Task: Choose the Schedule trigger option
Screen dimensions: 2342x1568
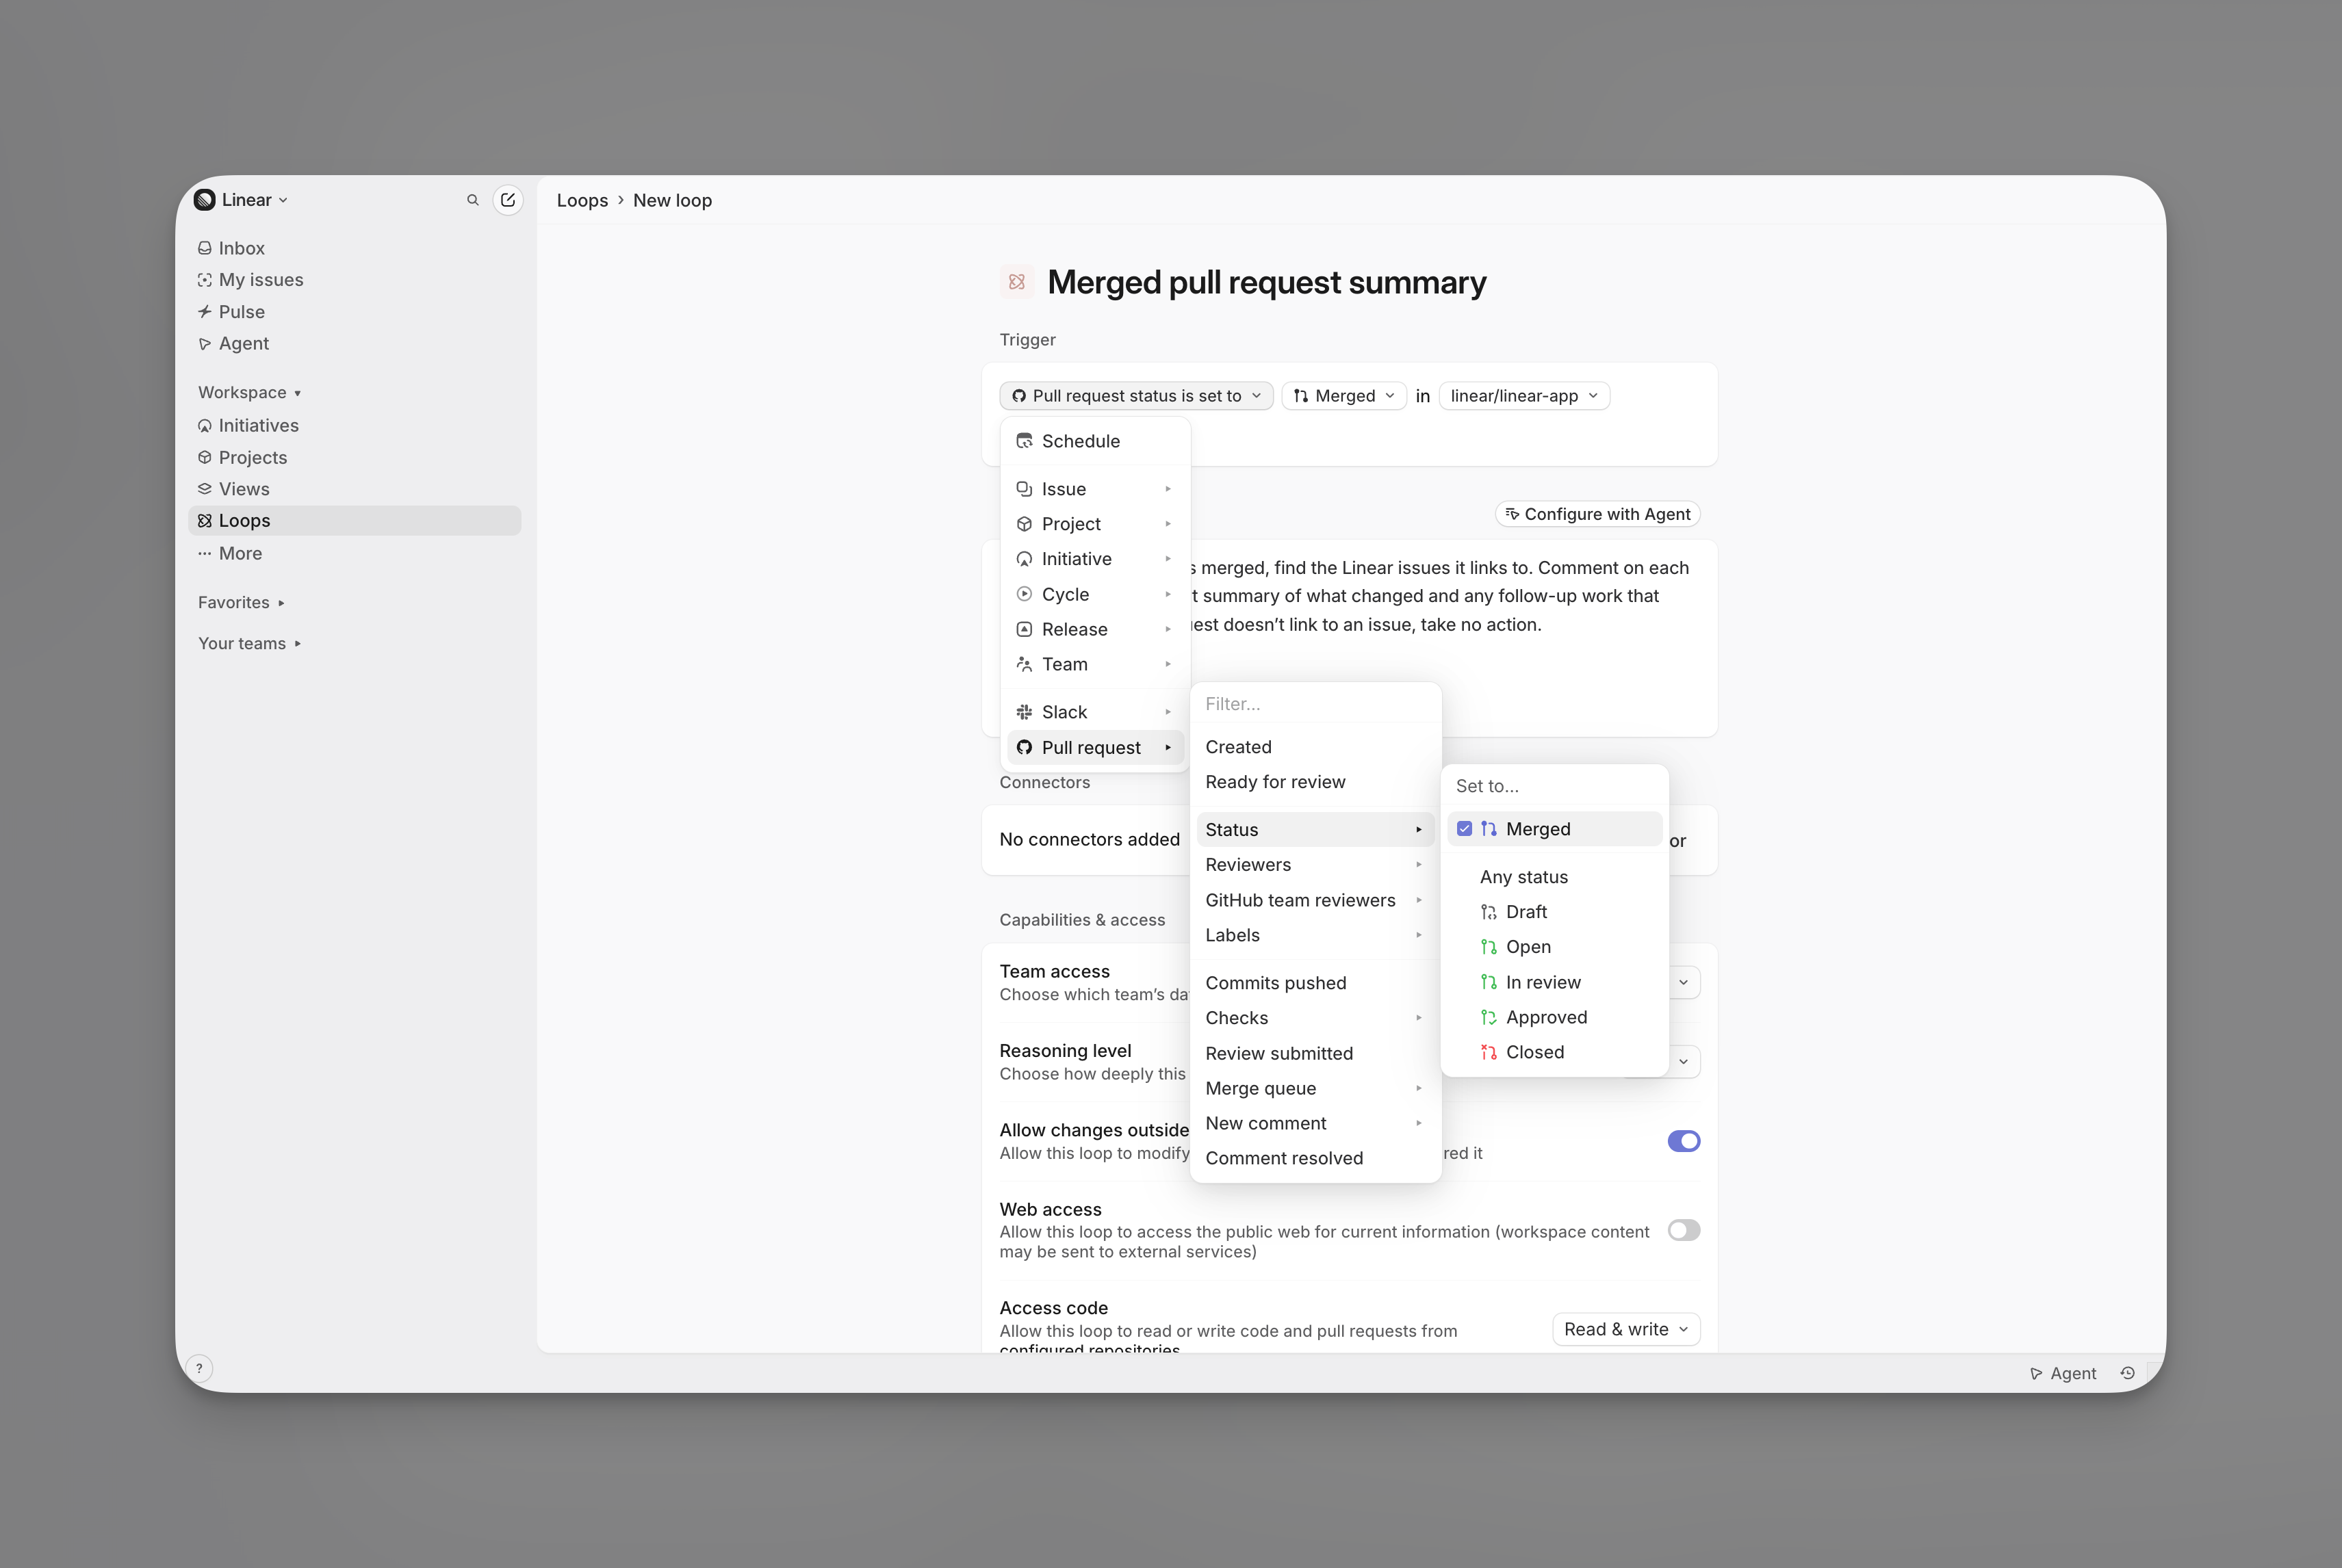Action: point(1096,441)
